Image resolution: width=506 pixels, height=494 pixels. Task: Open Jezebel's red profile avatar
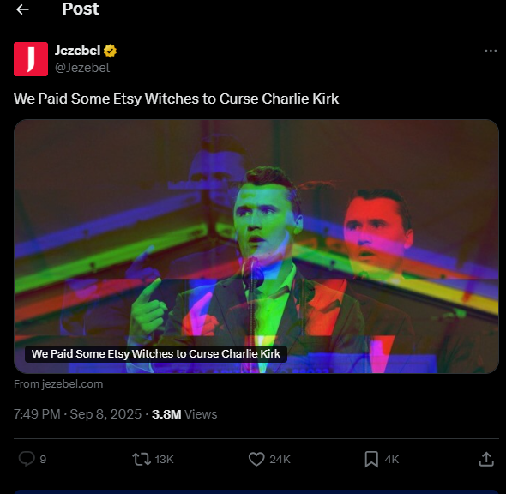coord(31,59)
